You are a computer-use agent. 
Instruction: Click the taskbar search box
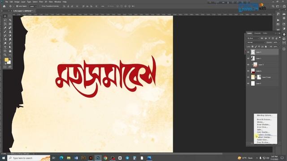click(x=29, y=158)
